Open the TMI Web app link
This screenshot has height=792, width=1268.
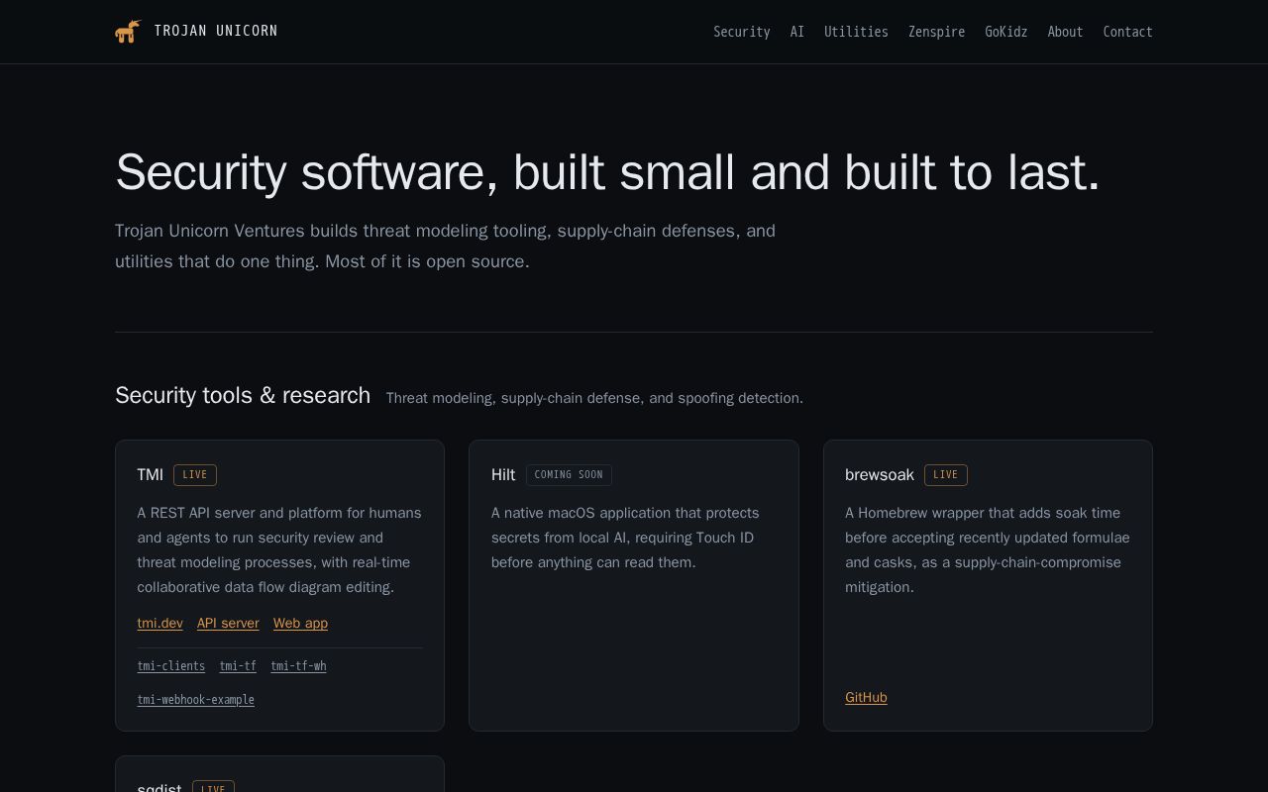tap(300, 623)
